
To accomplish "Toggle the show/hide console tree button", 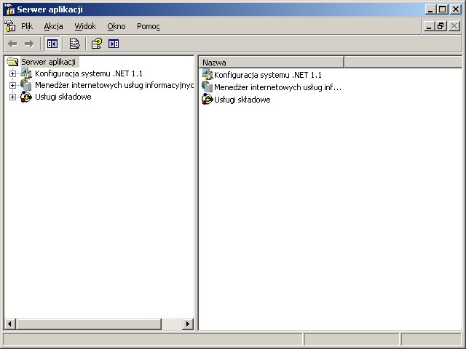I will click(52, 44).
